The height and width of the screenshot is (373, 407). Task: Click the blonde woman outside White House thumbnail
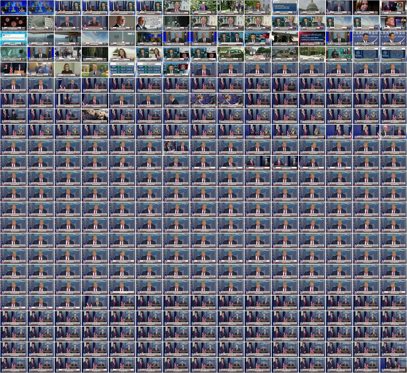pyautogui.click(x=257, y=8)
